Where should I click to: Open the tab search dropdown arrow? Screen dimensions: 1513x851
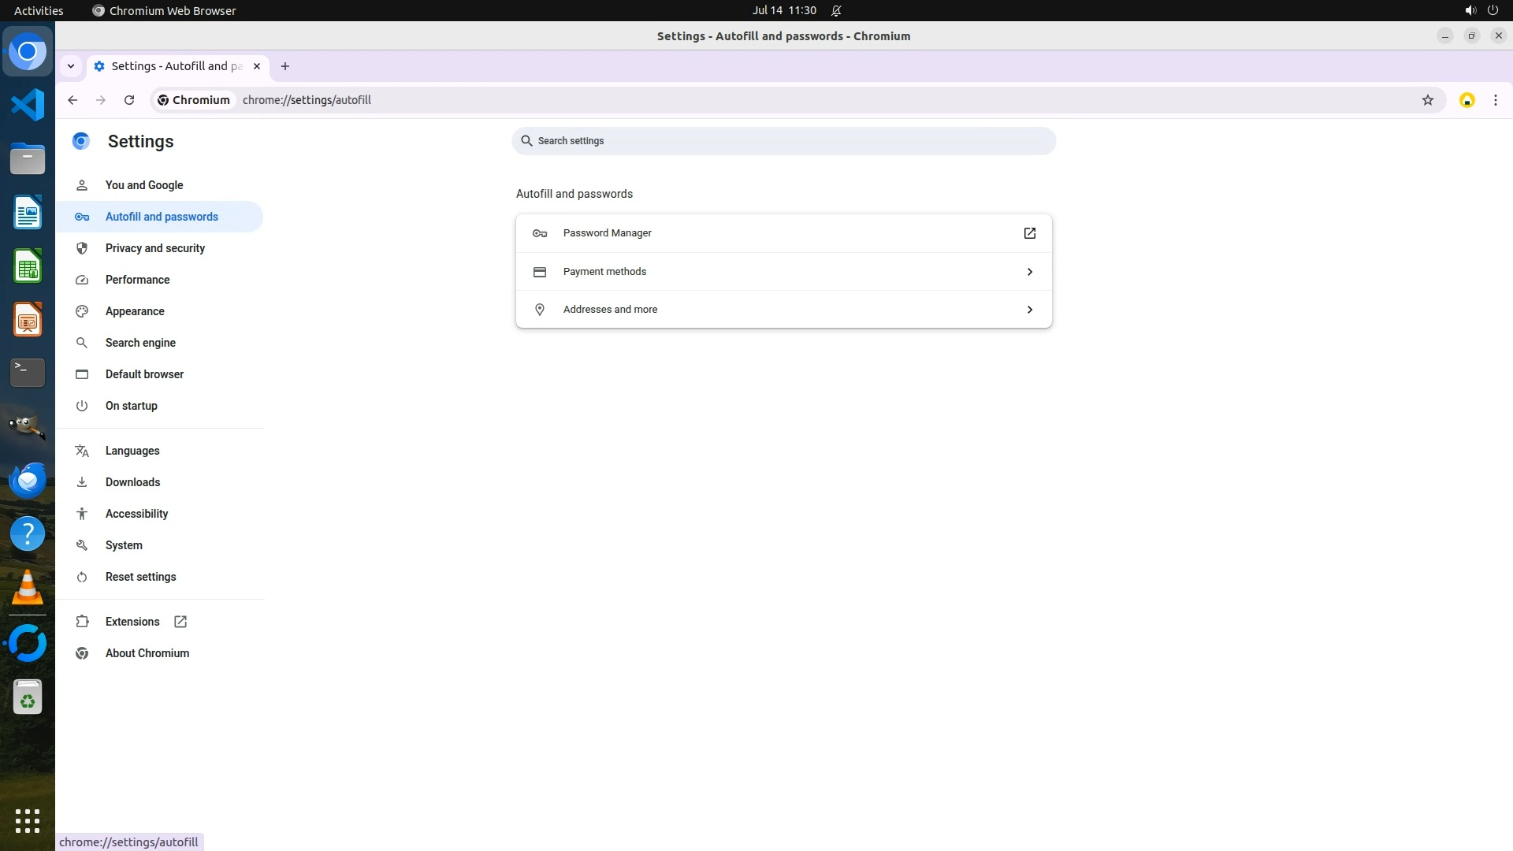(71, 66)
